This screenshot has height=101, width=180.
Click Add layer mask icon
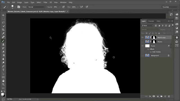click(154, 97)
